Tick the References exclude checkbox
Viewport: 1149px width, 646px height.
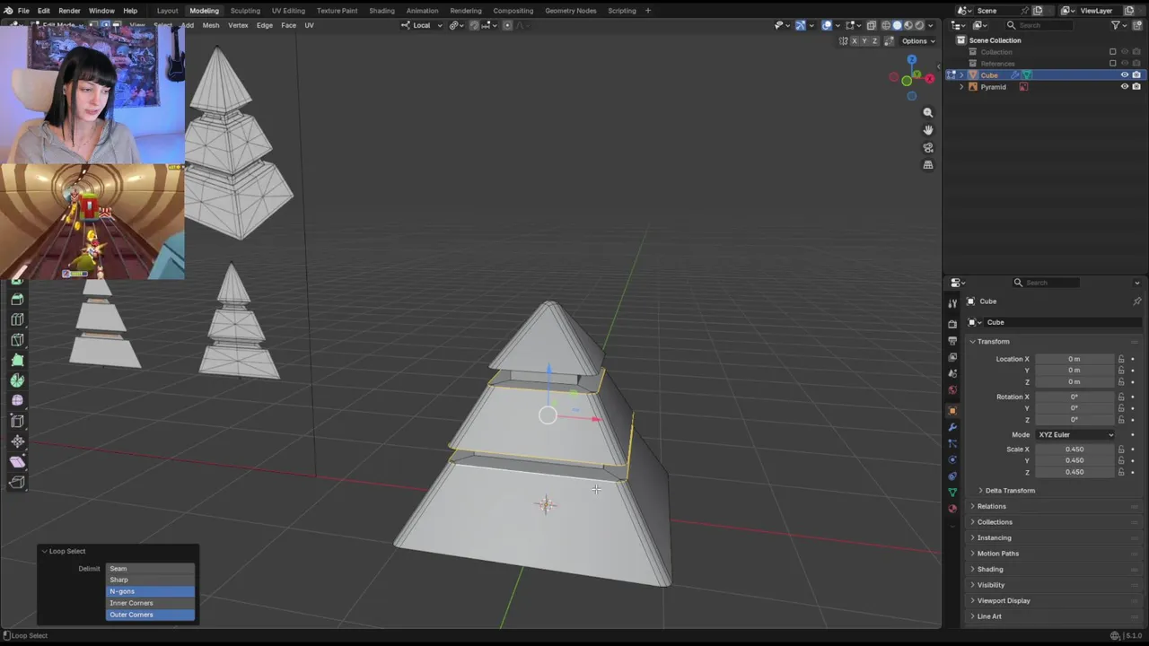(x=1113, y=64)
